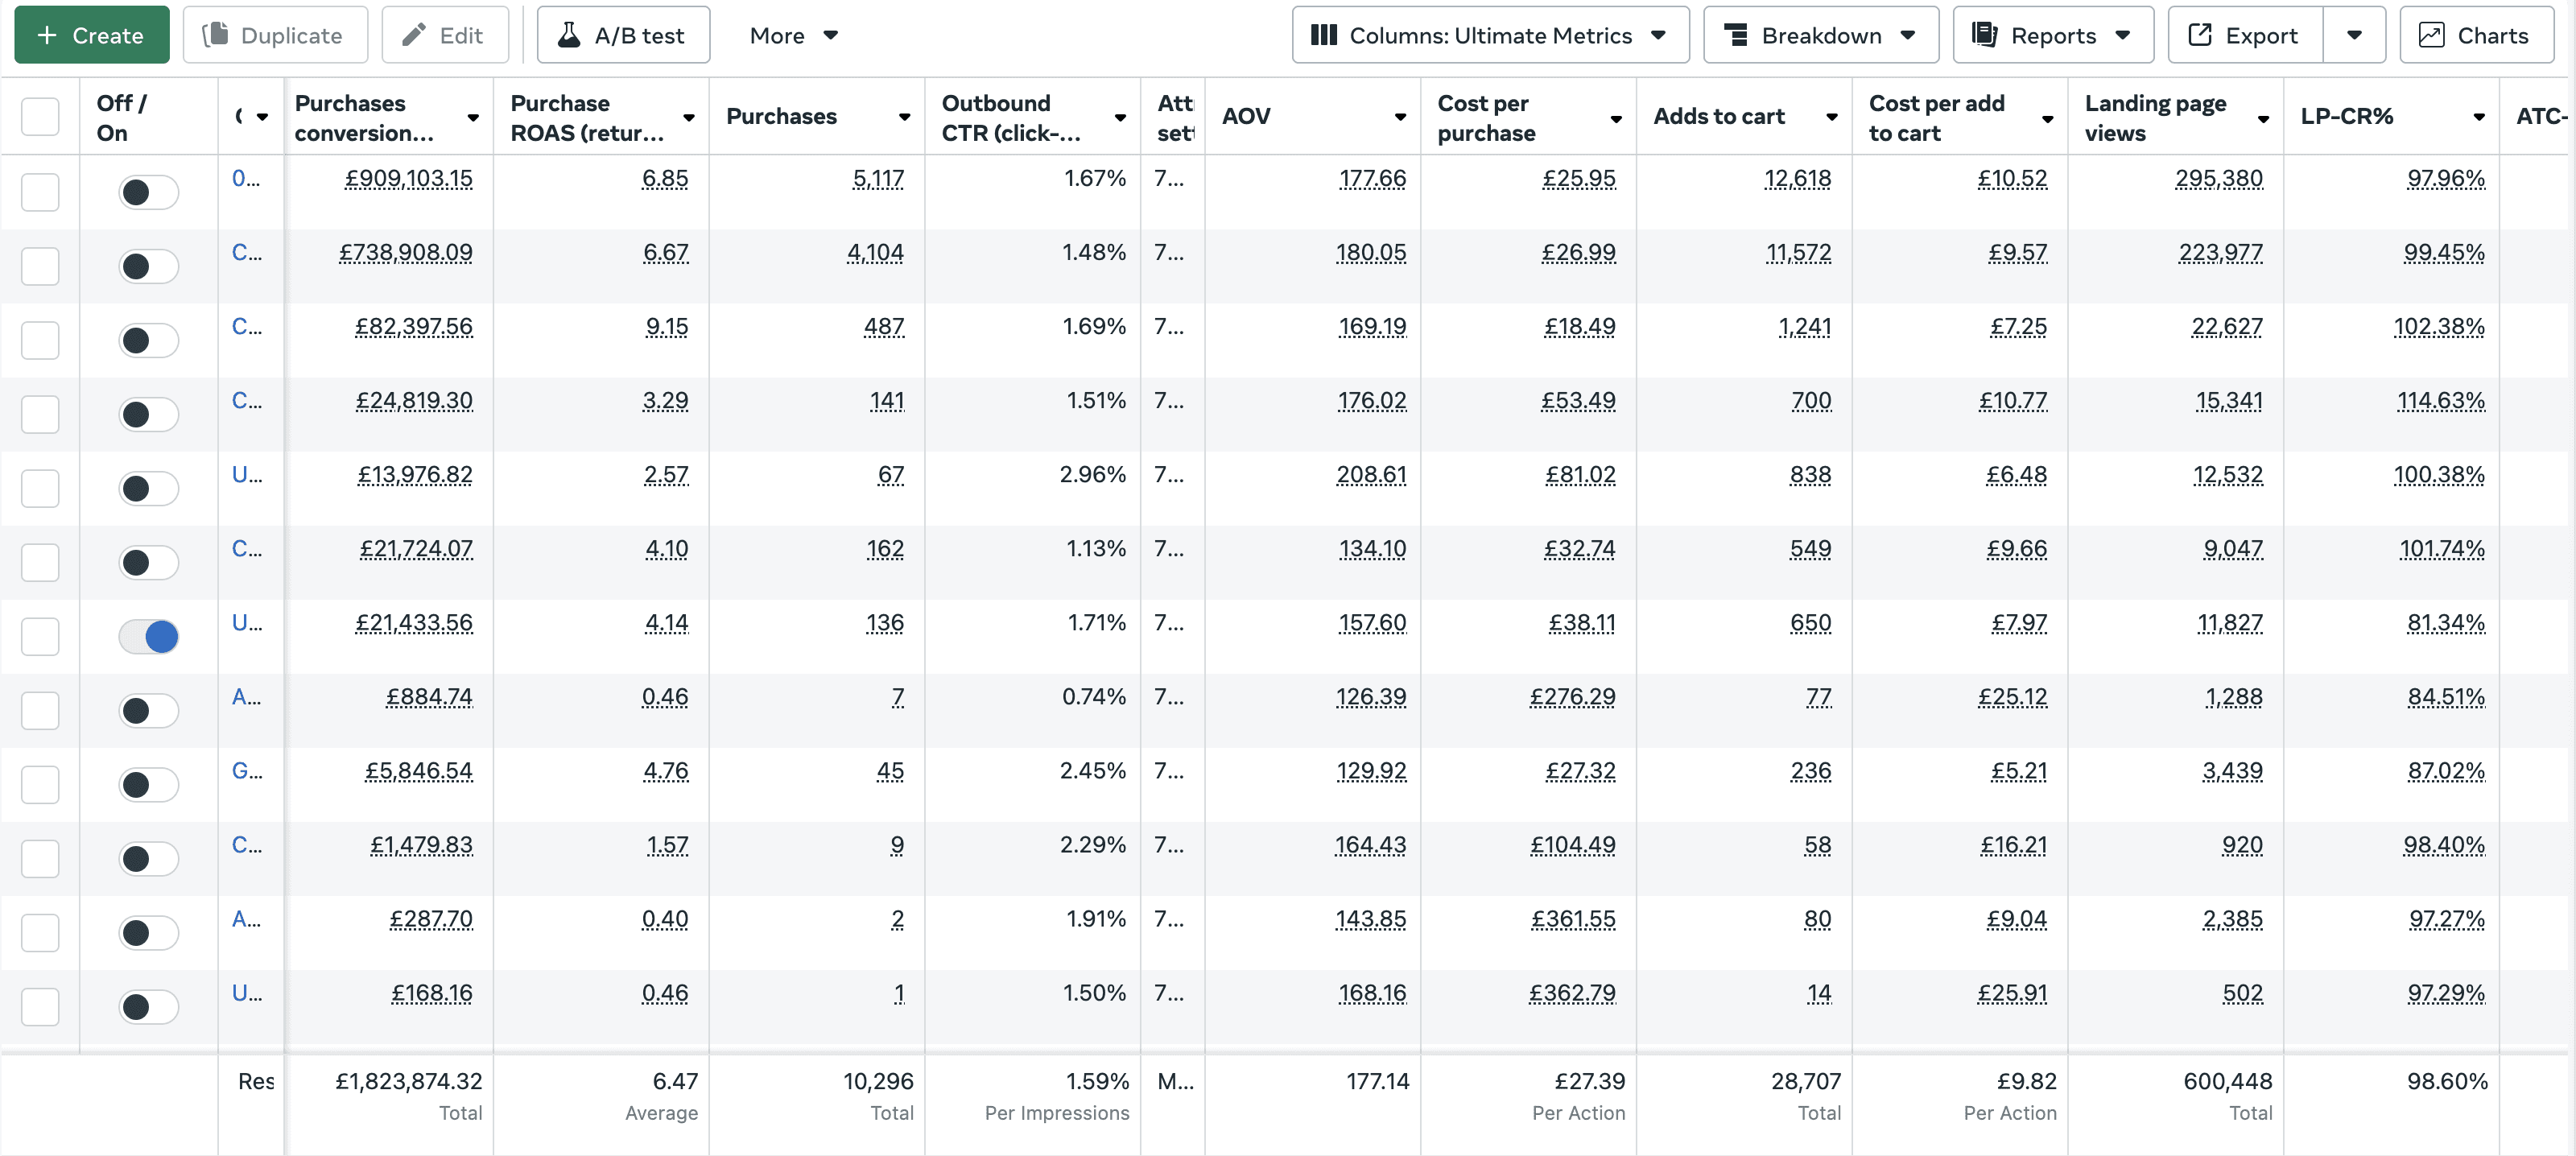
Task: Sort by Off / On column header
Action: click(121, 118)
